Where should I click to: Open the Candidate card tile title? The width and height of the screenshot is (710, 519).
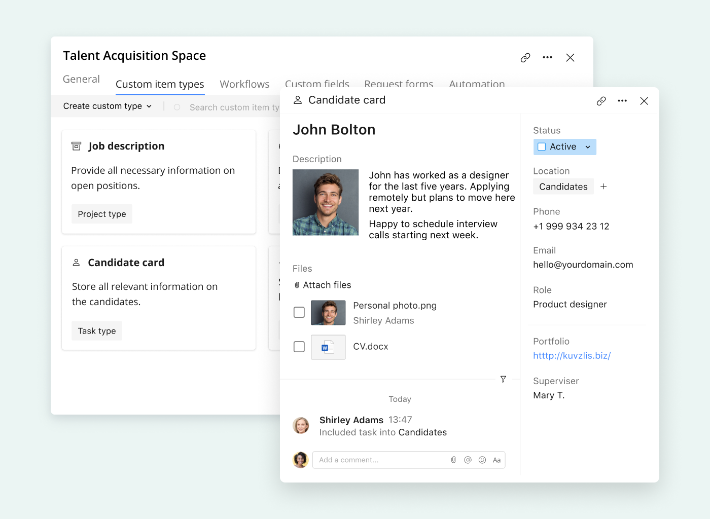click(126, 263)
